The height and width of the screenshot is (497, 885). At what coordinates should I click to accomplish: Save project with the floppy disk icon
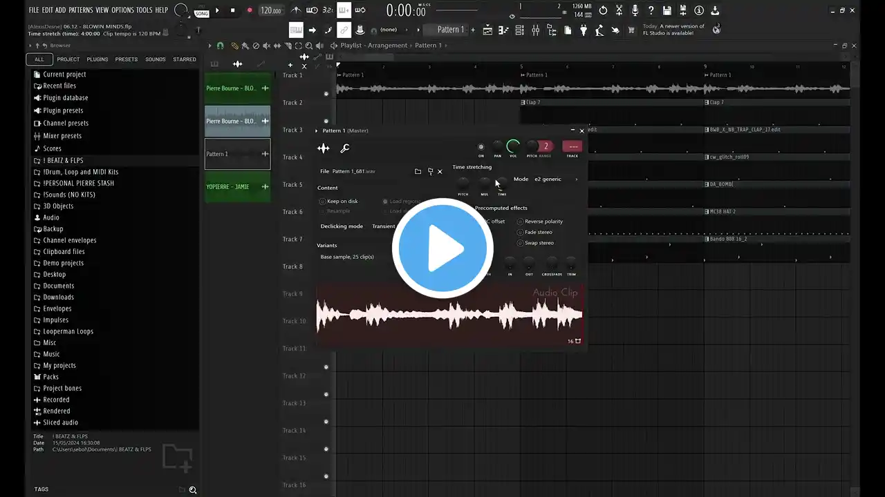click(x=667, y=10)
